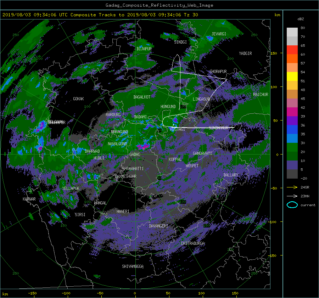Click the BADAMI city label
The height and width of the screenshot is (298, 319).
pyautogui.click(x=140, y=117)
